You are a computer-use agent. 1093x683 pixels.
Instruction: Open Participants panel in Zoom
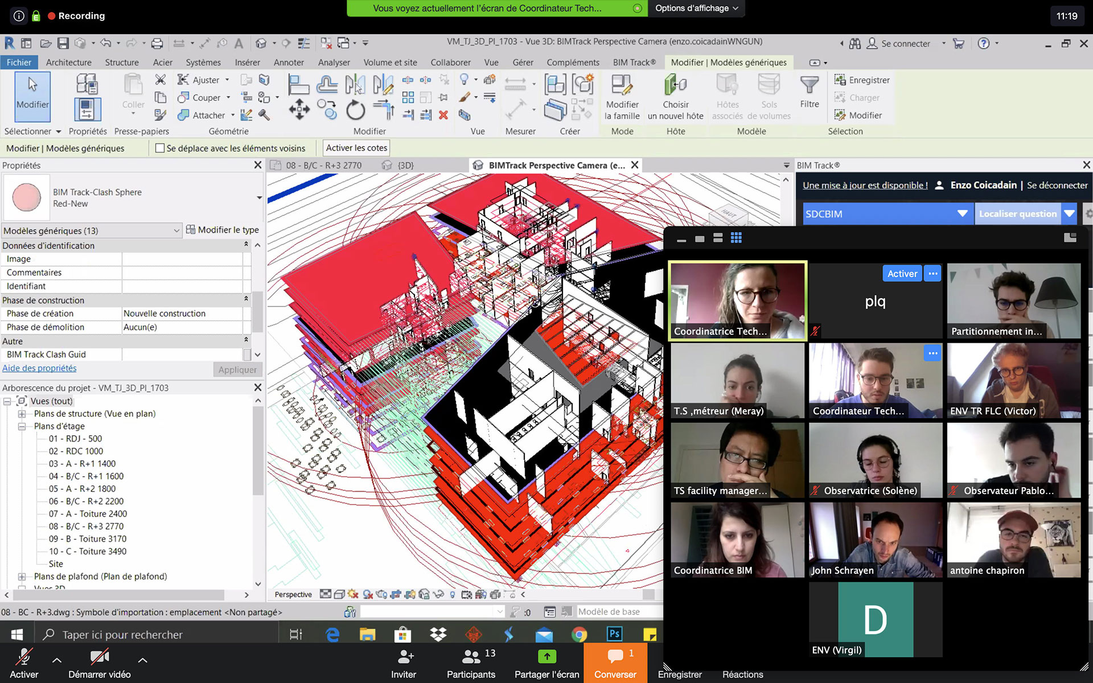point(471,664)
